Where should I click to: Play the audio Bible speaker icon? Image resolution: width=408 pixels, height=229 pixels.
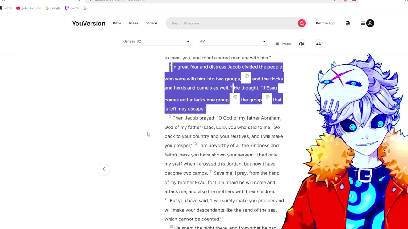click(302, 44)
